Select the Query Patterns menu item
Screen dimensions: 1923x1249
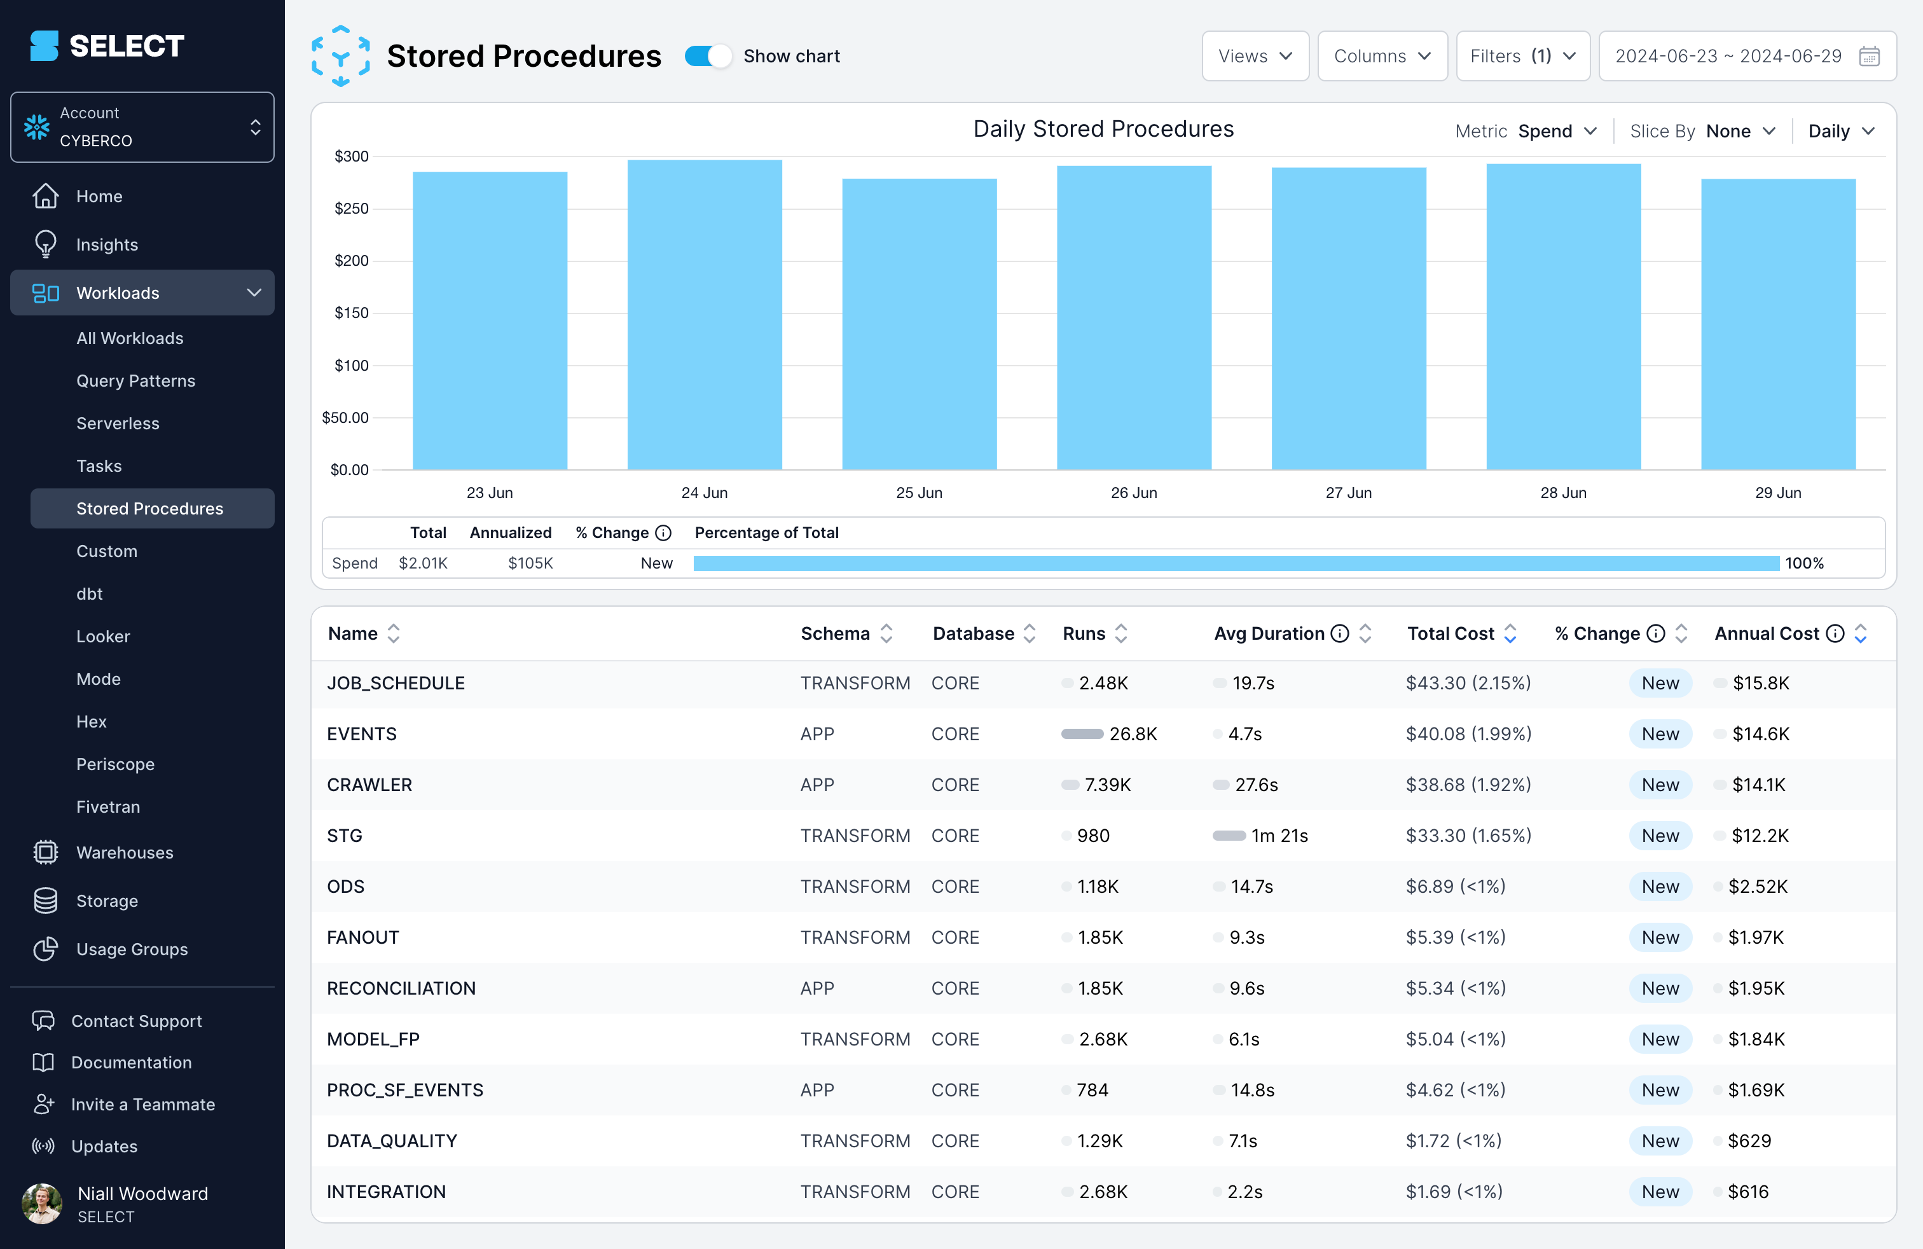coord(136,378)
